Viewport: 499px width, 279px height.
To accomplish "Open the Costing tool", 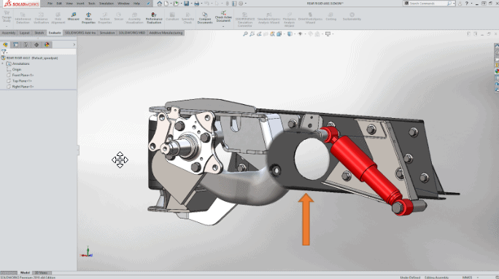I will 331,17.
